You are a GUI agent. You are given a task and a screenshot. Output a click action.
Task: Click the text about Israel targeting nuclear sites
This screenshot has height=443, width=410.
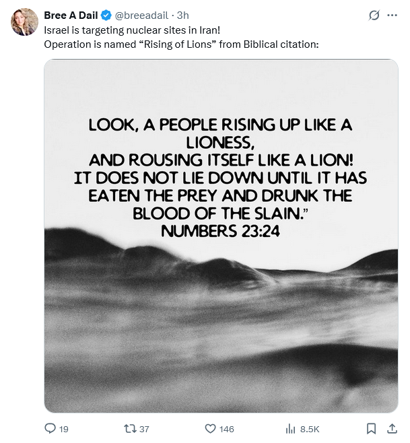[132, 31]
